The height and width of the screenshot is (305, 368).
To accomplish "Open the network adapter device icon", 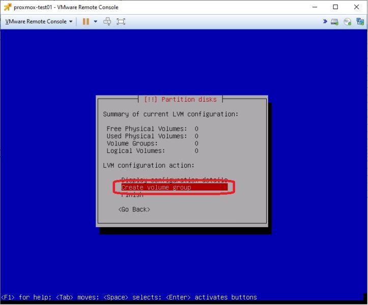I will [360, 21].
